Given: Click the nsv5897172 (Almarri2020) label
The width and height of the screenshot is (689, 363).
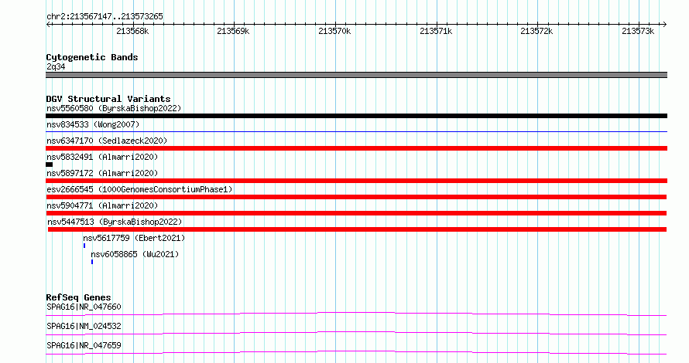Looking at the screenshot, I should point(102,173).
